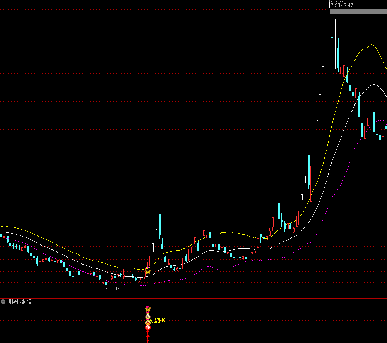The image size is (387, 343).
Task: Click the 起涨K signal label
Action: point(159,320)
